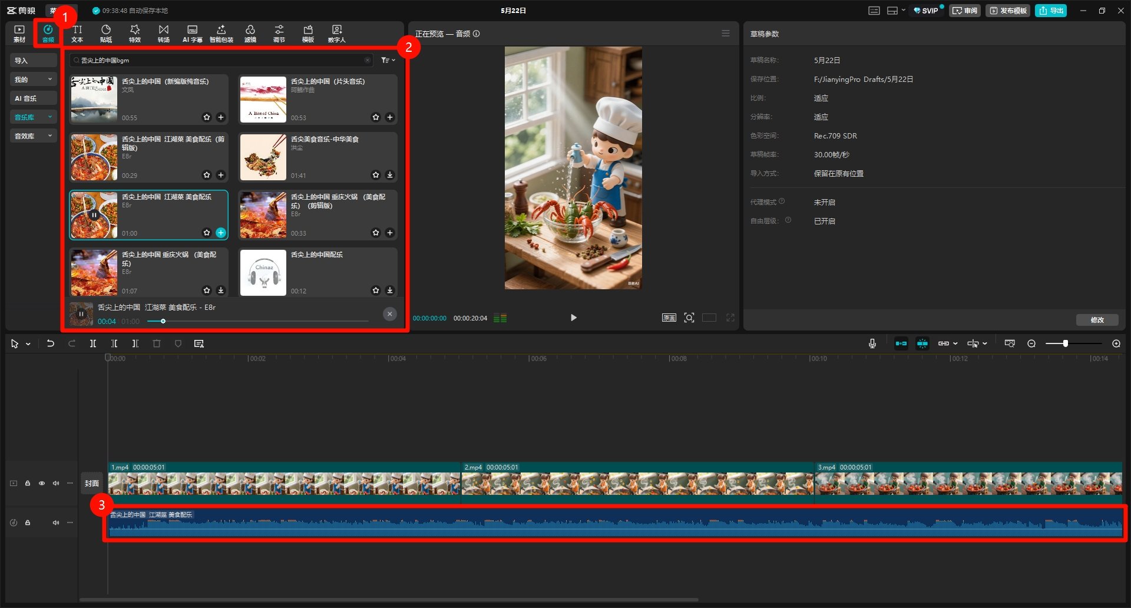Add 舌尖上的中国 (新编版纯音乐) track to timeline
1131x608 pixels.
click(221, 117)
